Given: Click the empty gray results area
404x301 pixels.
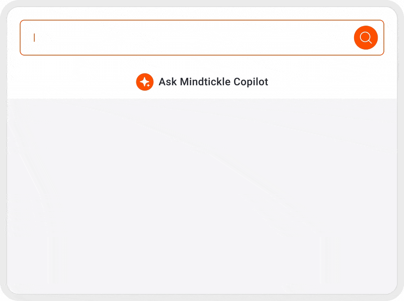Looking at the screenshot, I should coord(202,194).
